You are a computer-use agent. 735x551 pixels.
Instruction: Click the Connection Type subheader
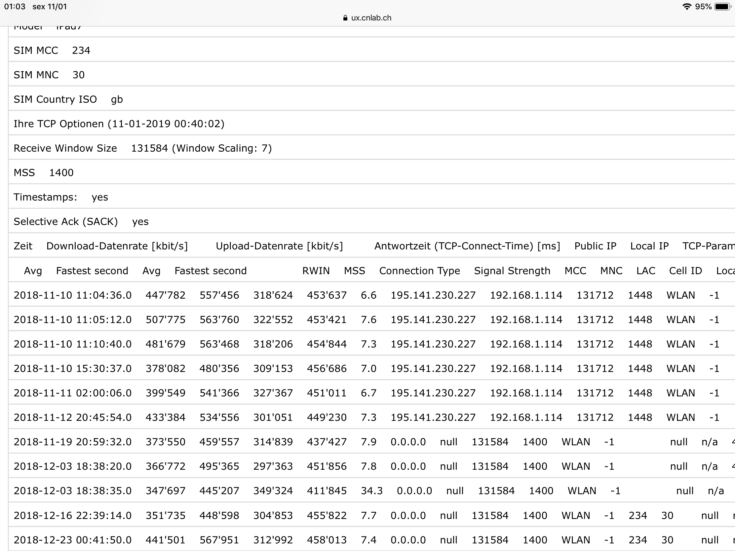(x=419, y=271)
